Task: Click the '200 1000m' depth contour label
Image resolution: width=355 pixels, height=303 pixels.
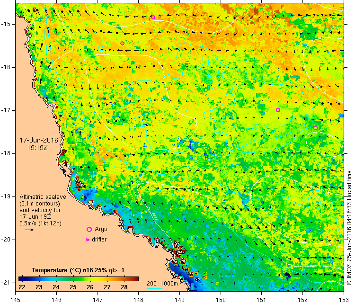Action: (x=162, y=283)
